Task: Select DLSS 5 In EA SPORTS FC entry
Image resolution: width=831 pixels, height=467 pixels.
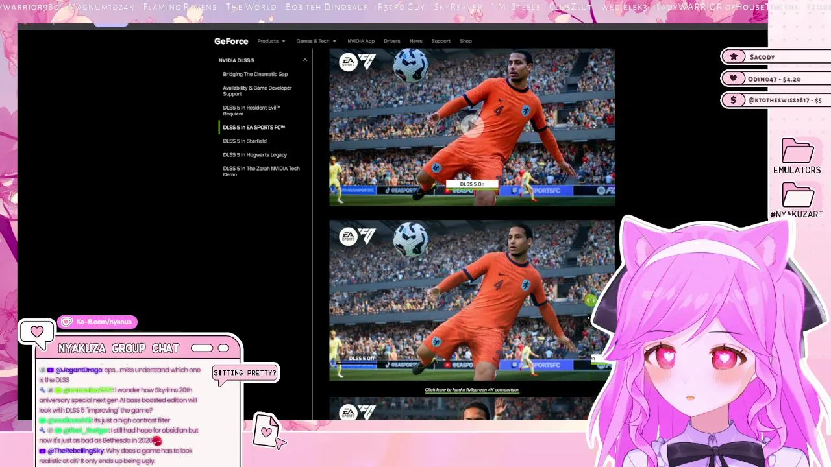Action: coord(254,128)
